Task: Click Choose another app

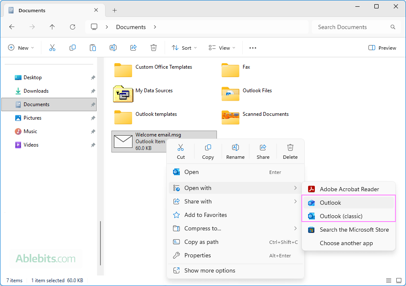Action: click(346, 243)
